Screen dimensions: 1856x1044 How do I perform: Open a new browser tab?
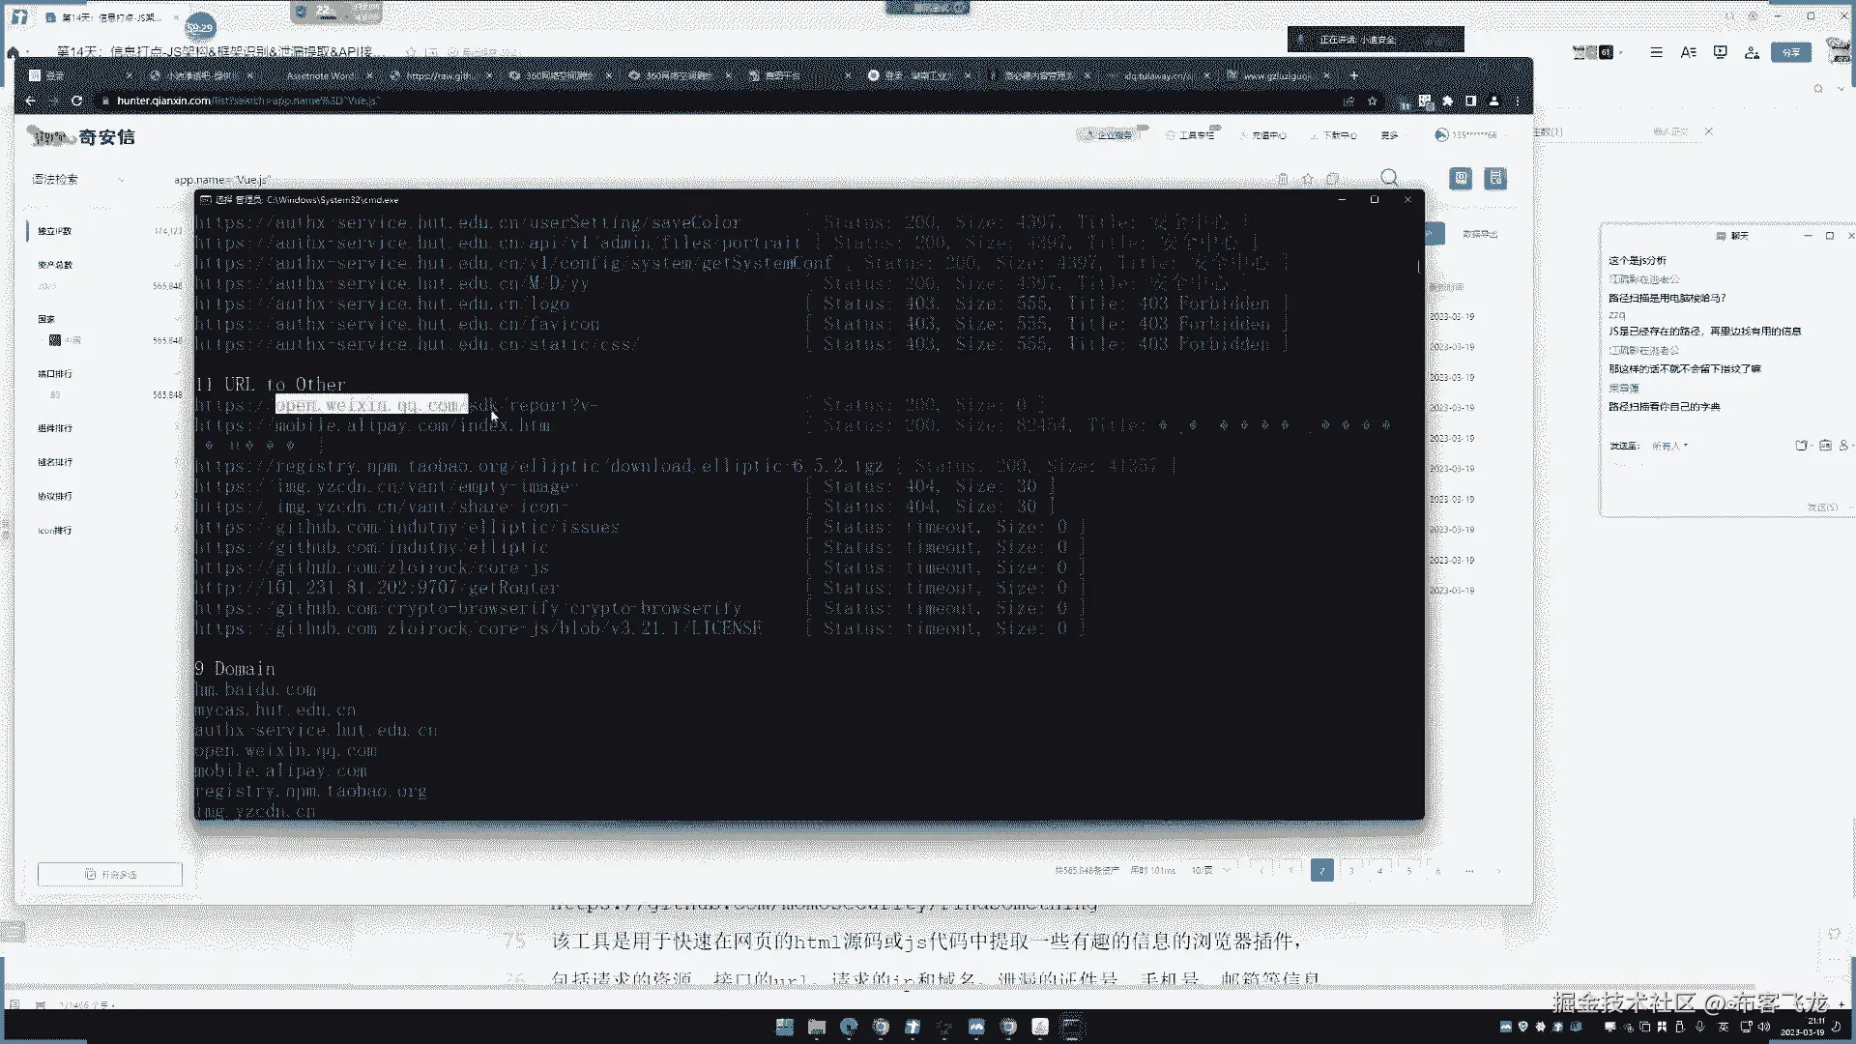click(1353, 75)
